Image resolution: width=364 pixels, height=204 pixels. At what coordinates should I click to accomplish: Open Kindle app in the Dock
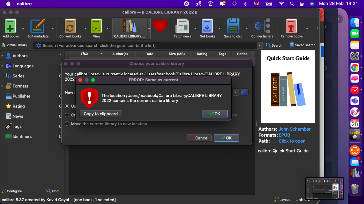click(x=355, y=135)
